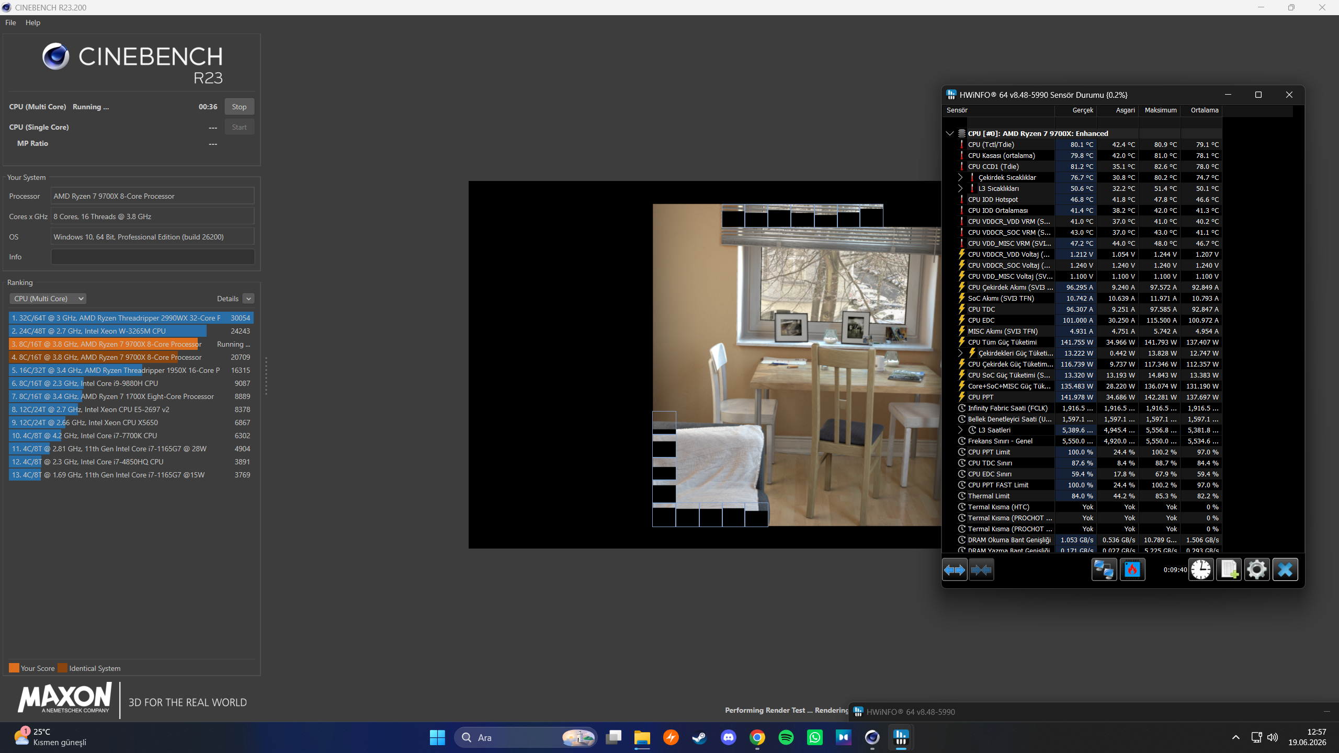This screenshot has height=753, width=1339.
Task: Select the Ryzen 7 9700X row scoring 20709
Action: point(131,357)
